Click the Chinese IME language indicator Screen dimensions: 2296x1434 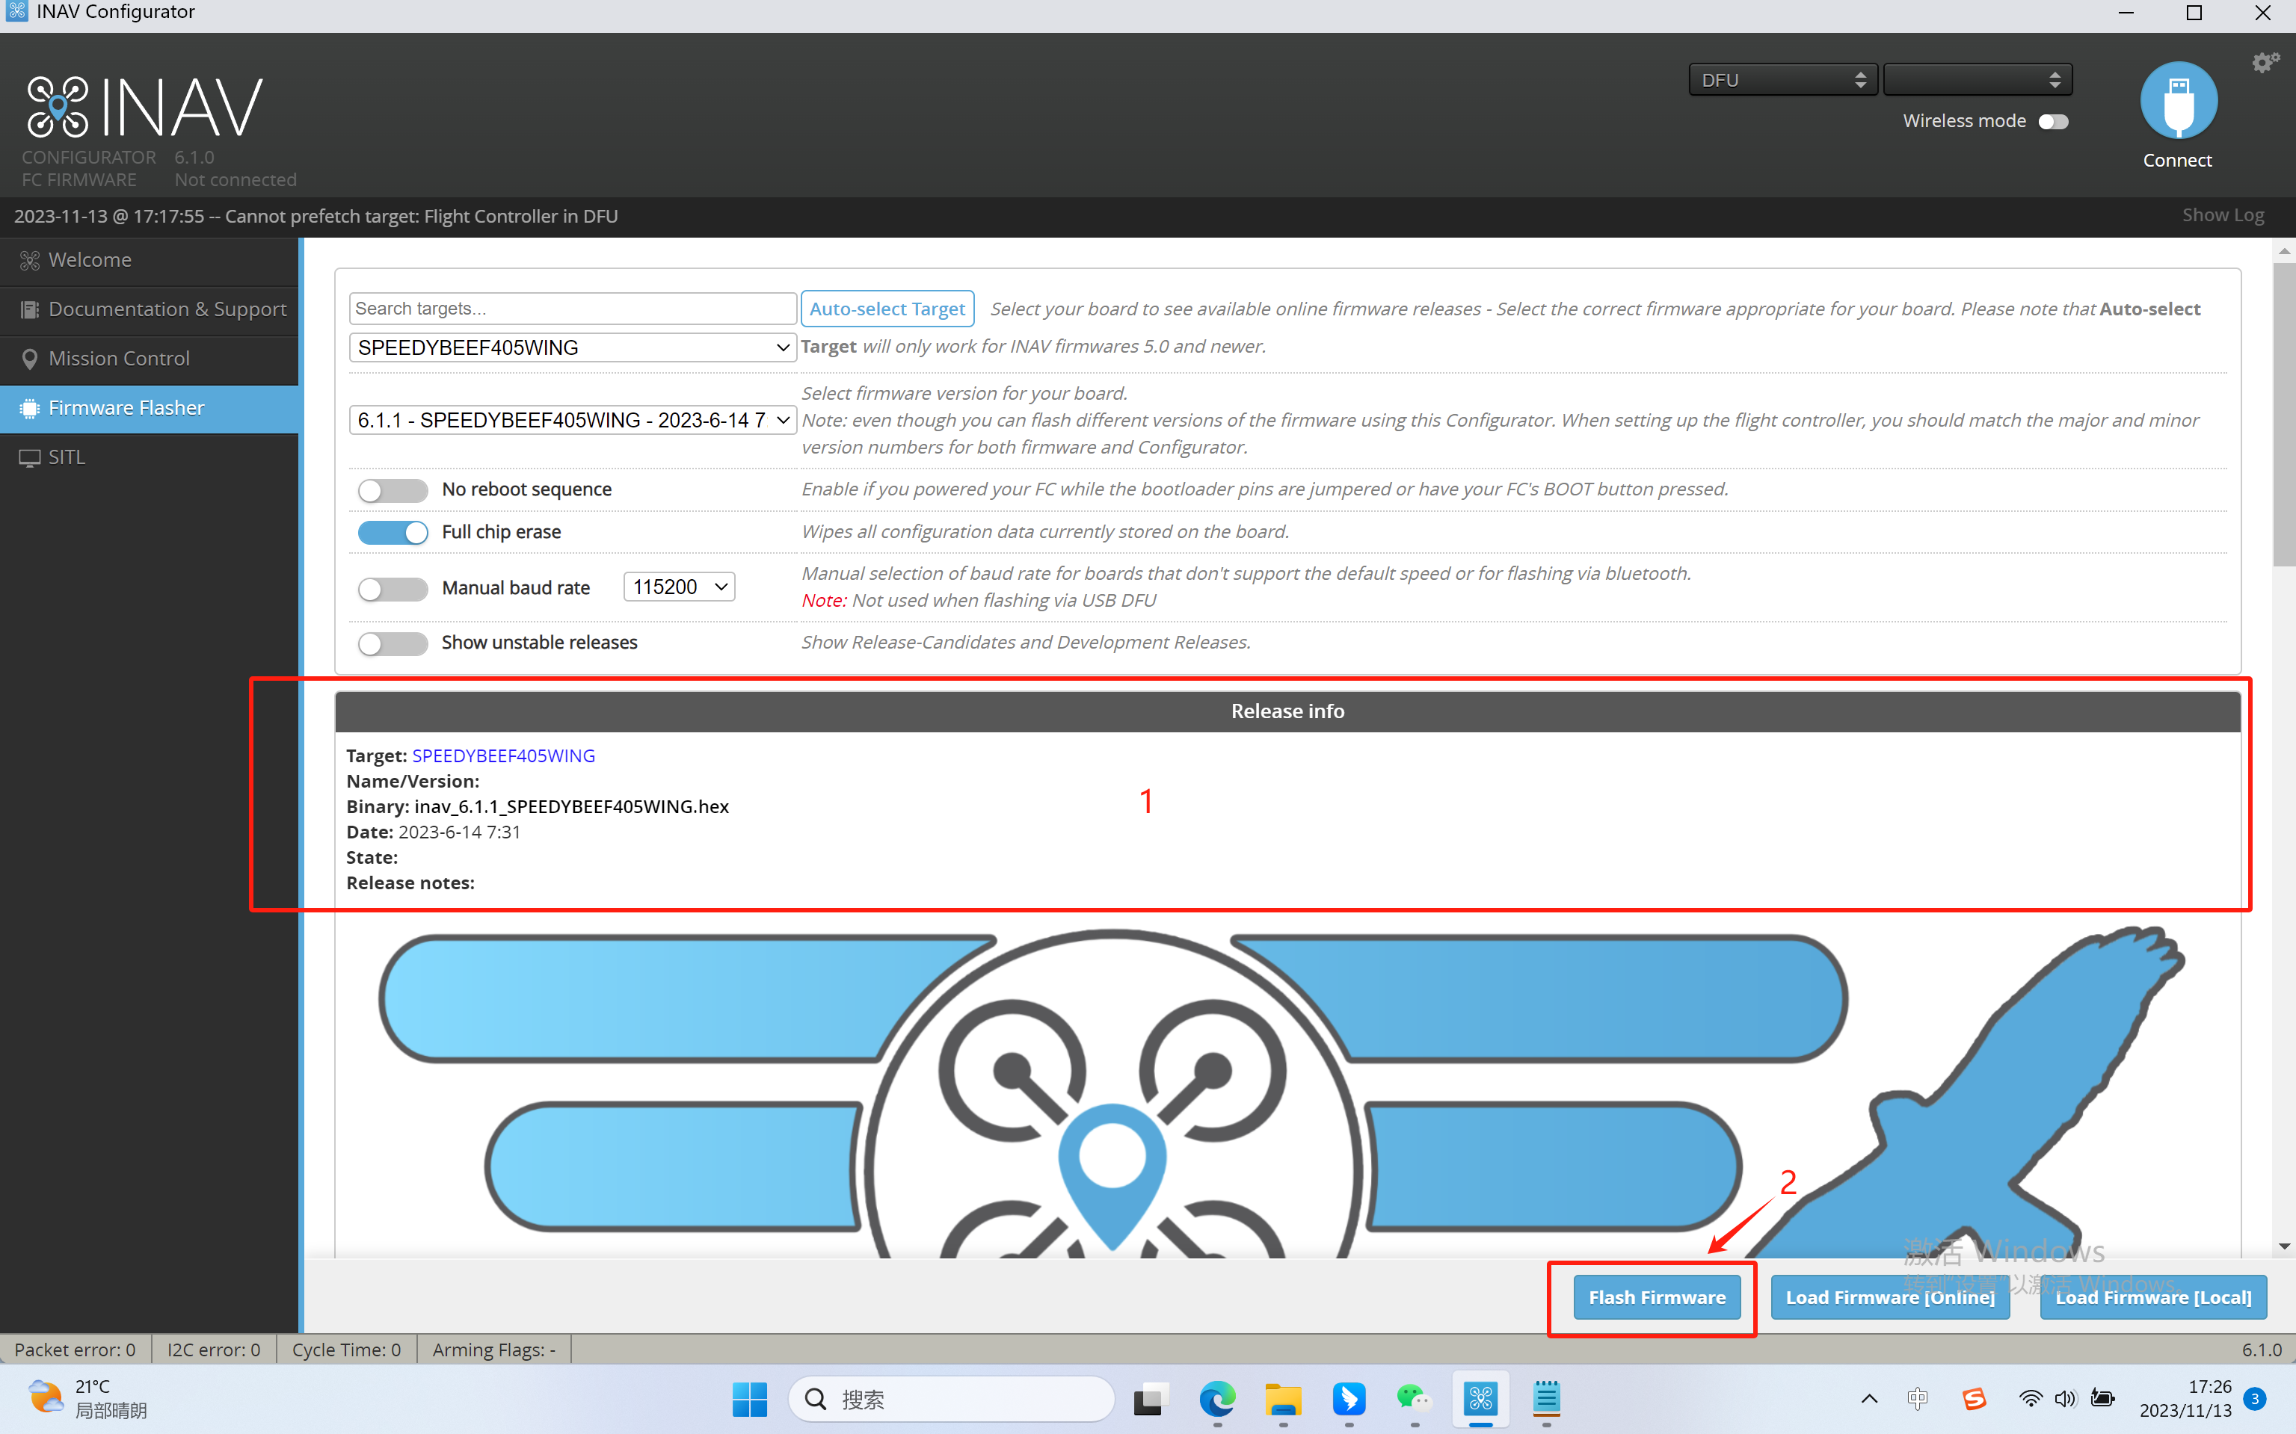(1918, 1399)
